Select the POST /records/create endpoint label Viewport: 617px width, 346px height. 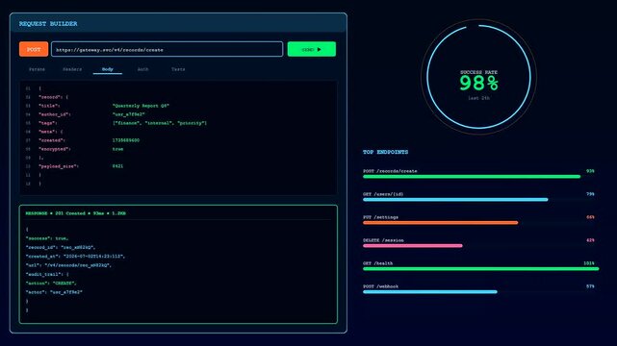click(390, 171)
